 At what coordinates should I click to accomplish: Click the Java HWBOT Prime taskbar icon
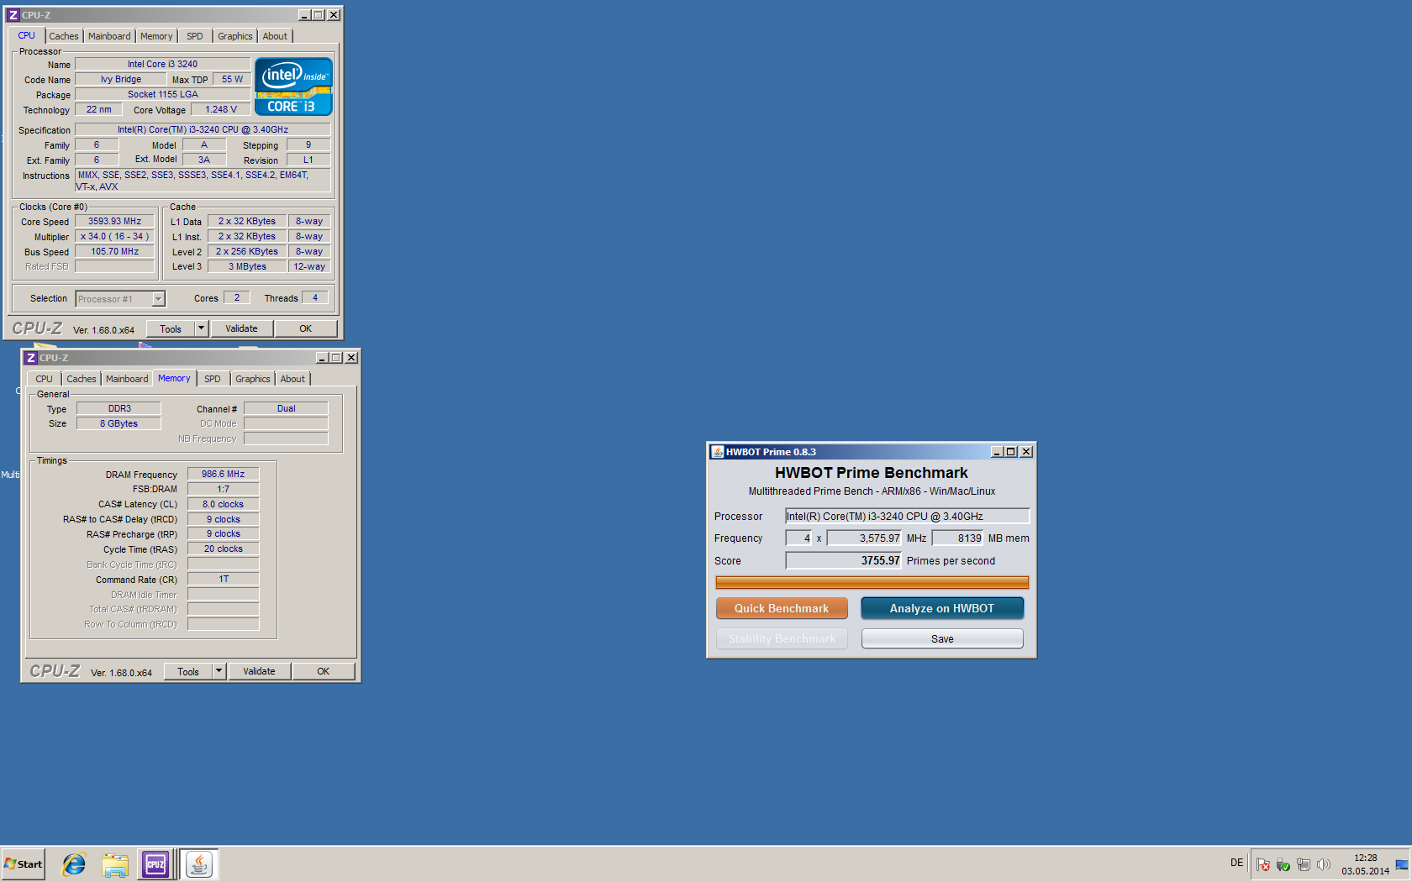point(199,864)
